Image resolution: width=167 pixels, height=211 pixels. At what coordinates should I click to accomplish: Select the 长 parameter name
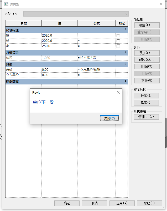(23, 41)
